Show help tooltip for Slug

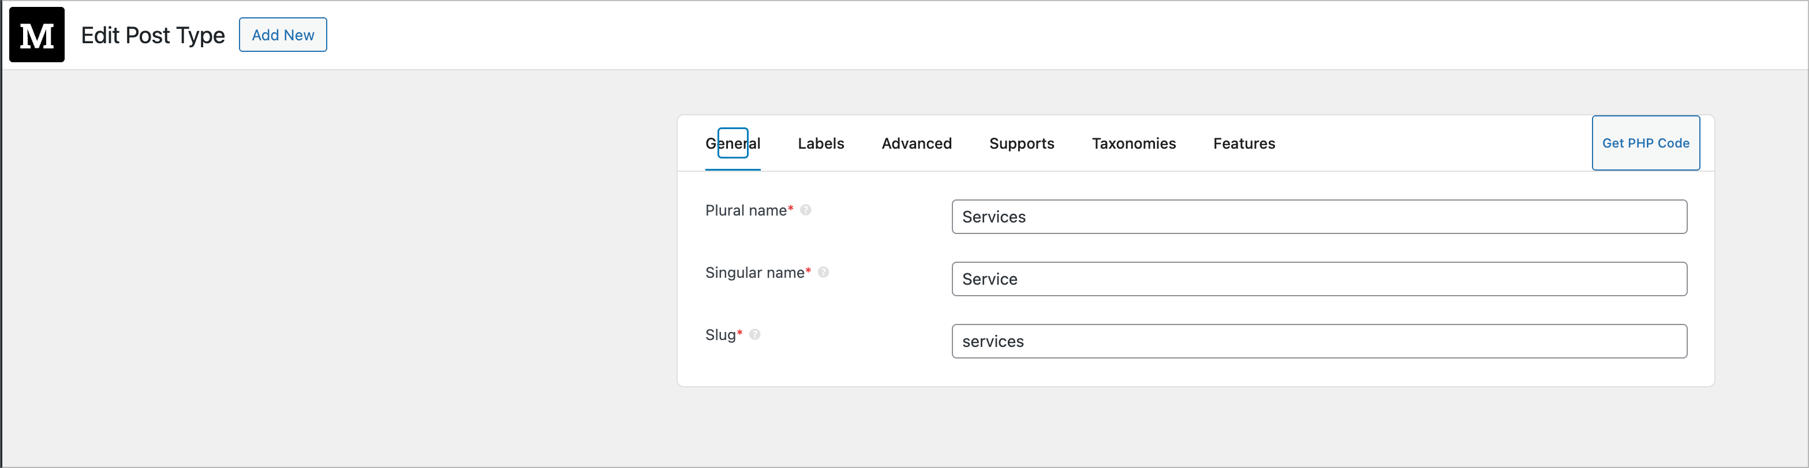pos(755,335)
